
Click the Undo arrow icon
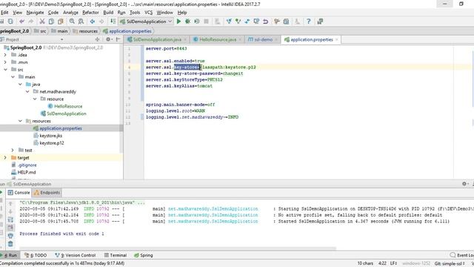(x=21, y=22)
